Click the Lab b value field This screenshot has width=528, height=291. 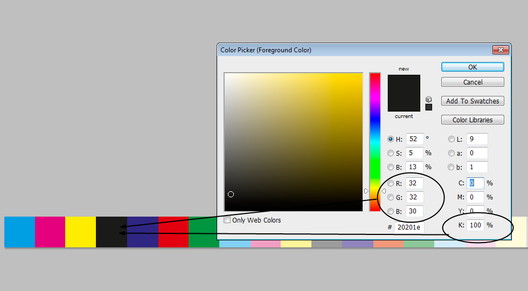tap(477, 167)
